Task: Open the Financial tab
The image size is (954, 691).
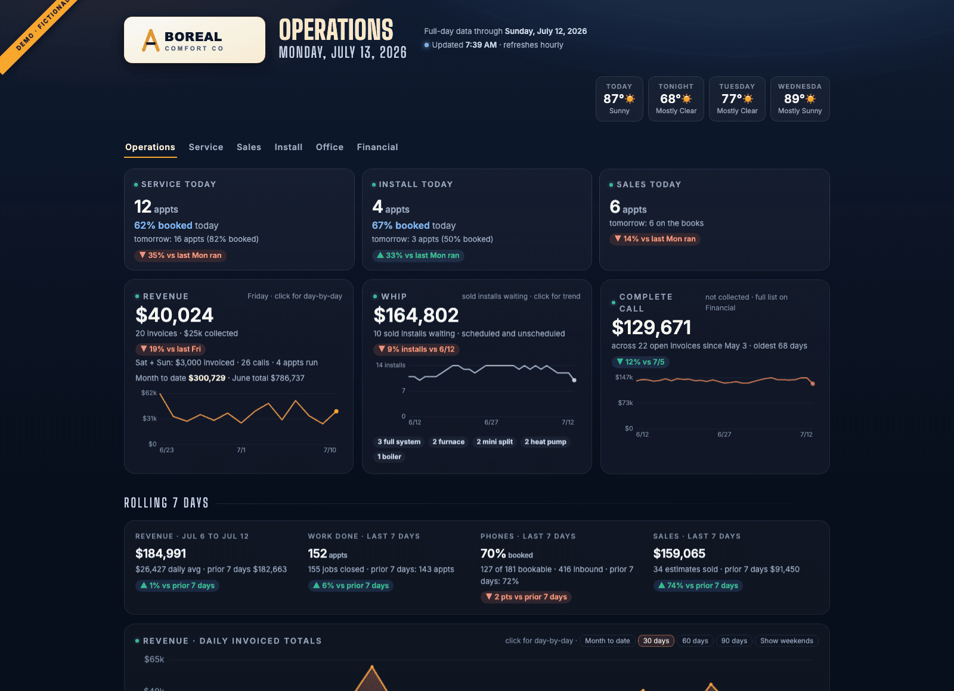Action: coord(377,147)
